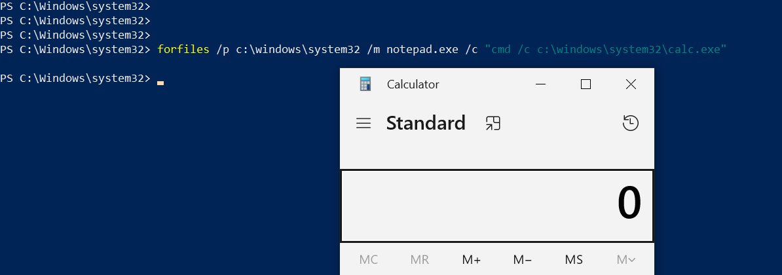Click the Calculator display showing 0
The height and width of the screenshot is (275, 782).
pyautogui.click(x=496, y=206)
